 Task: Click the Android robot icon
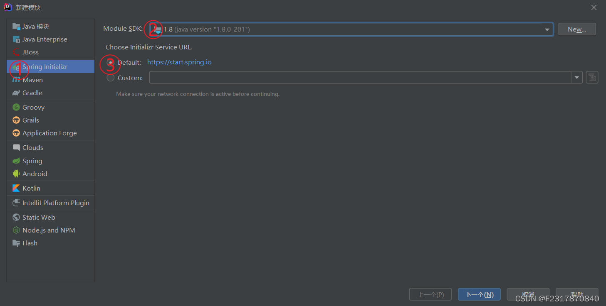16,174
